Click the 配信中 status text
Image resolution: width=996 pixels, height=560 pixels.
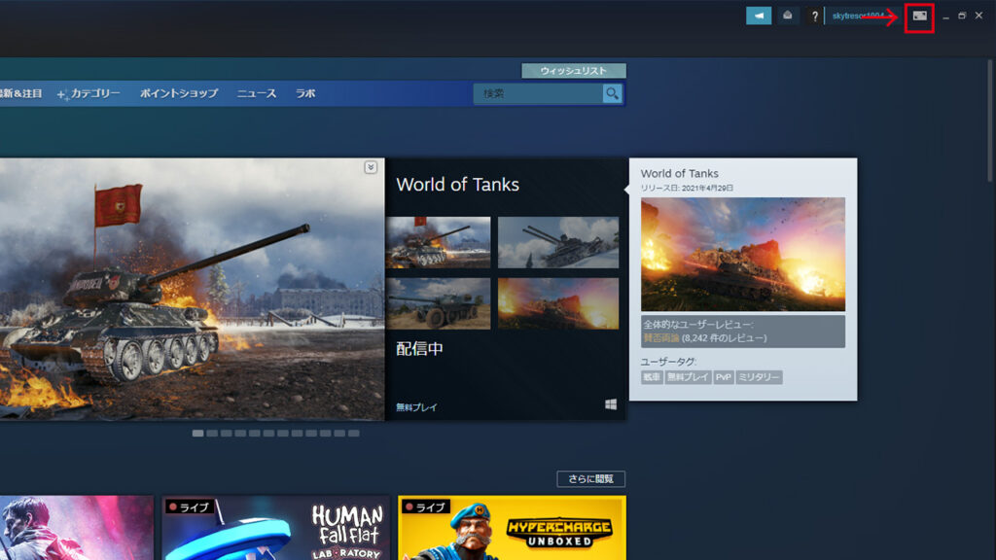click(420, 349)
